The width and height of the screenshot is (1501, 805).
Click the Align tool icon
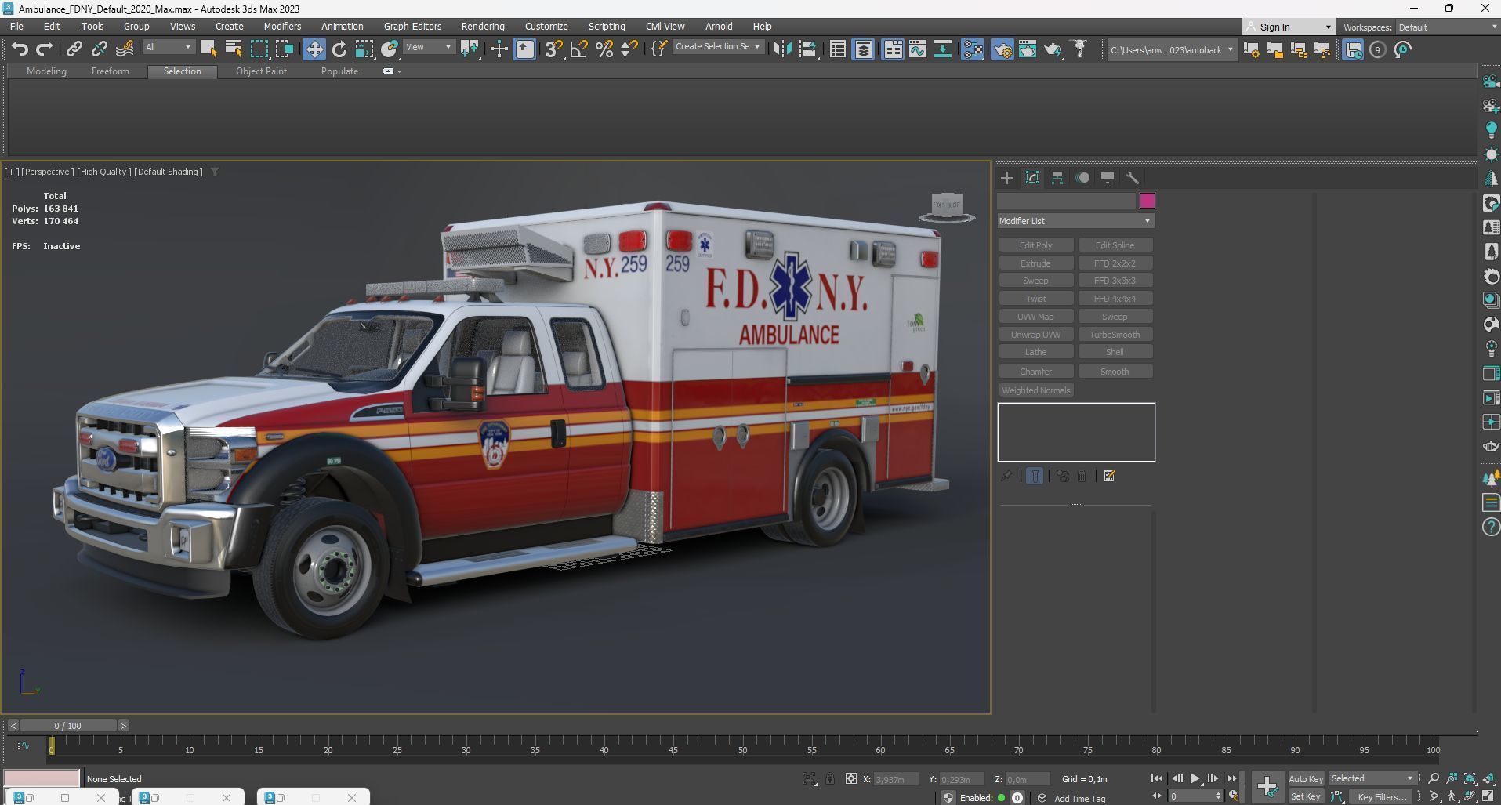click(807, 49)
